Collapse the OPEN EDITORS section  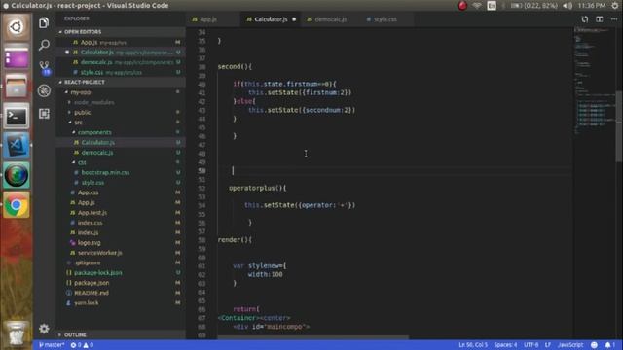pos(83,32)
